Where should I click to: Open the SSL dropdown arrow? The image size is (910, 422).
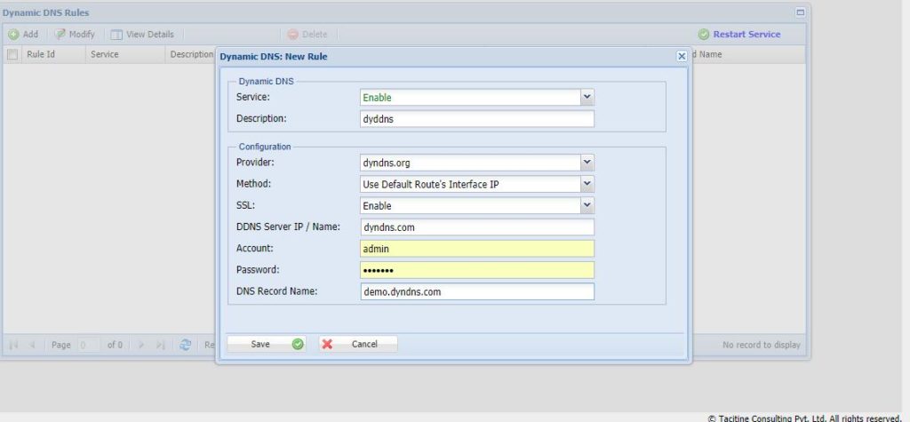(x=587, y=205)
